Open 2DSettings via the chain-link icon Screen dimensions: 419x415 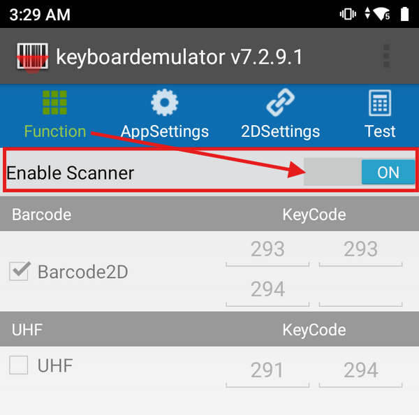tap(280, 103)
